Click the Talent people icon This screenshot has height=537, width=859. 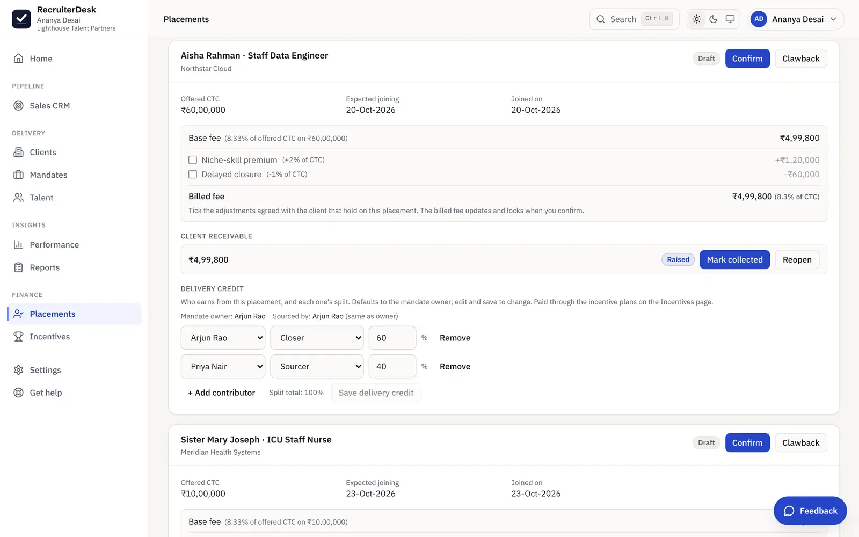[x=18, y=198]
